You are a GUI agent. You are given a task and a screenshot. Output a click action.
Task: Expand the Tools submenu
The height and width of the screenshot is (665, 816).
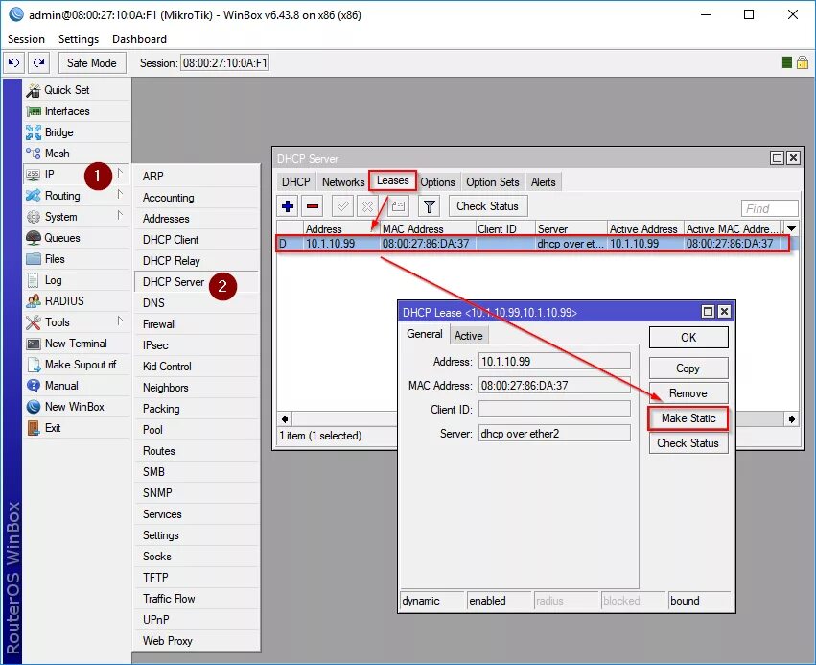click(77, 321)
